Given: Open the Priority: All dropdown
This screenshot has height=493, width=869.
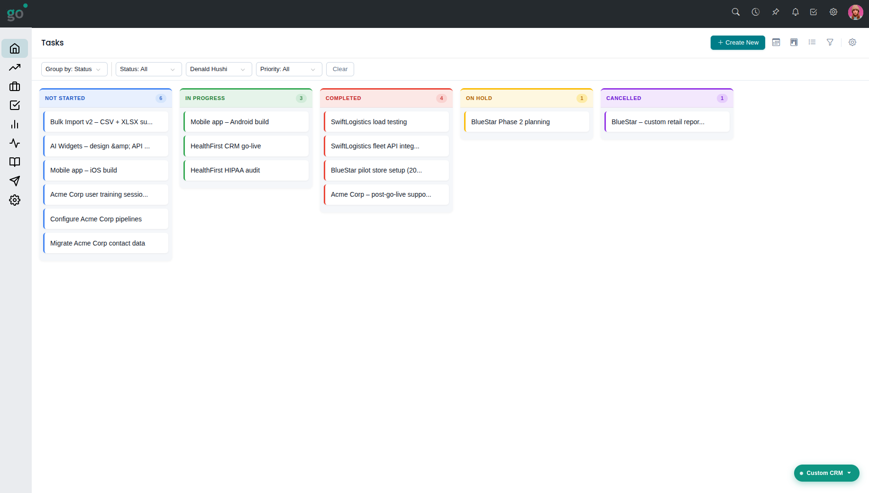Looking at the screenshot, I should point(289,69).
